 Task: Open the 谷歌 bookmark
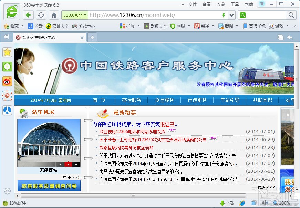(x=35, y=26)
